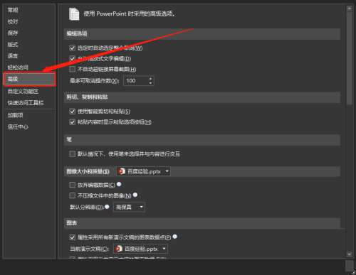Toggle 允许拖放式文字编辑 checkbox

(x=73, y=58)
